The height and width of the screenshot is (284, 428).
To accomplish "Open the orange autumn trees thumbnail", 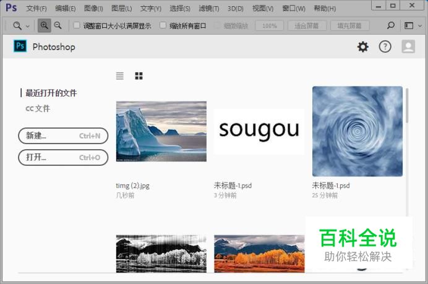I will tap(259, 254).
